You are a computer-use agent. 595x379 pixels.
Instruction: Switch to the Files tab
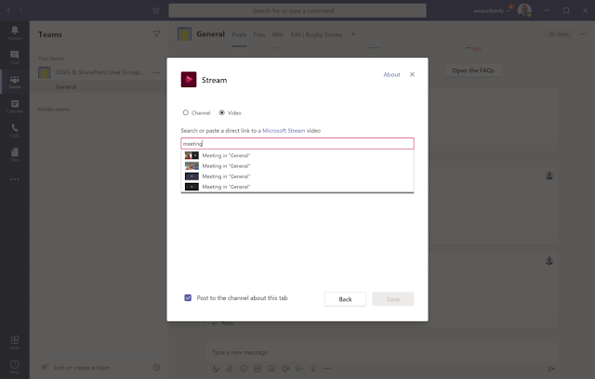click(259, 34)
